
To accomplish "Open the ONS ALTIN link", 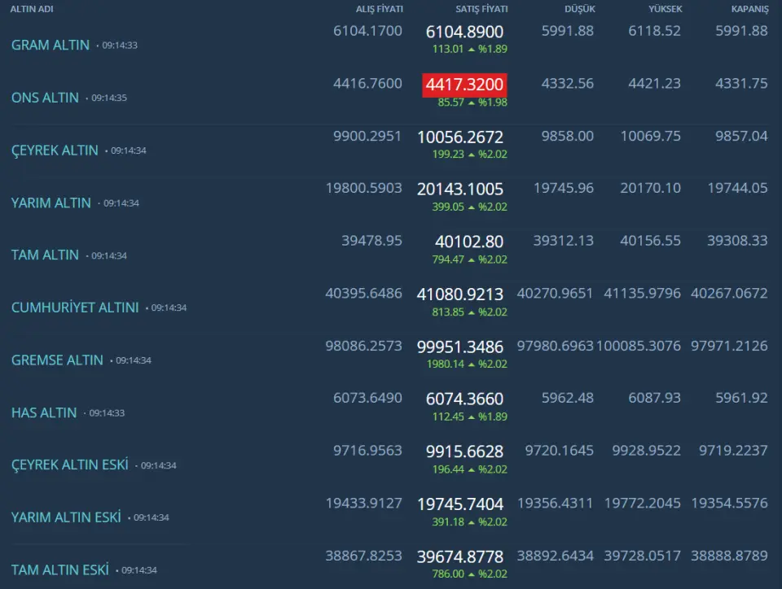I will 46,98.
